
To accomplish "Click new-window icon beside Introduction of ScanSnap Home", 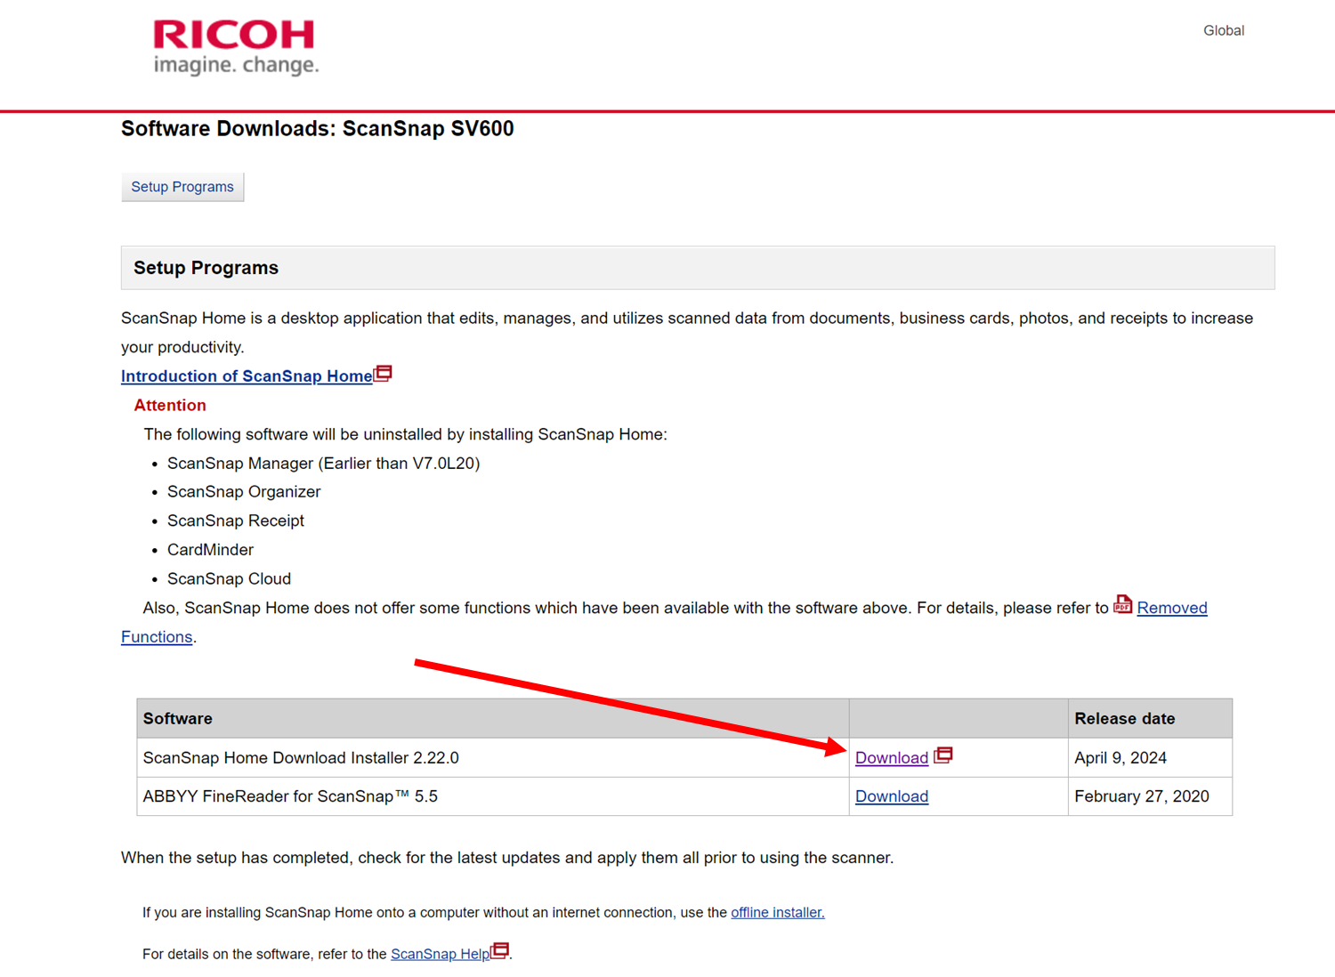I will tap(384, 373).
